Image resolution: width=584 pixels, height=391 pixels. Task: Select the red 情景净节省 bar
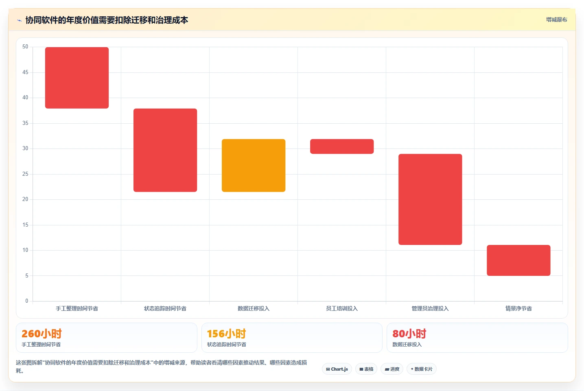pyautogui.click(x=518, y=260)
